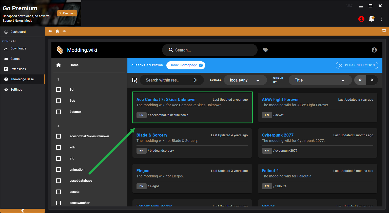Click the browser home icon in orange toolbar
Screen dimensions: 389x213
(x=57, y=31)
